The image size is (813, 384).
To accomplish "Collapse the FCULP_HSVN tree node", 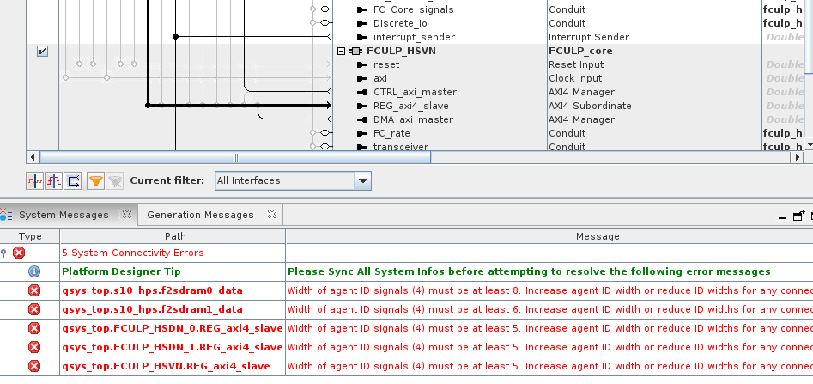I will coord(341,51).
